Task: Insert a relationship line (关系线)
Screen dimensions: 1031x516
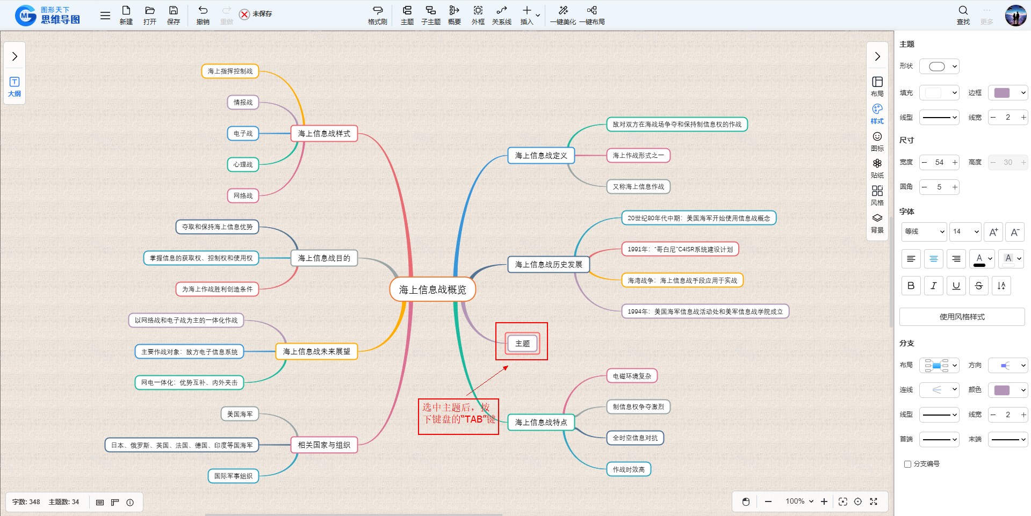Action: (501, 14)
